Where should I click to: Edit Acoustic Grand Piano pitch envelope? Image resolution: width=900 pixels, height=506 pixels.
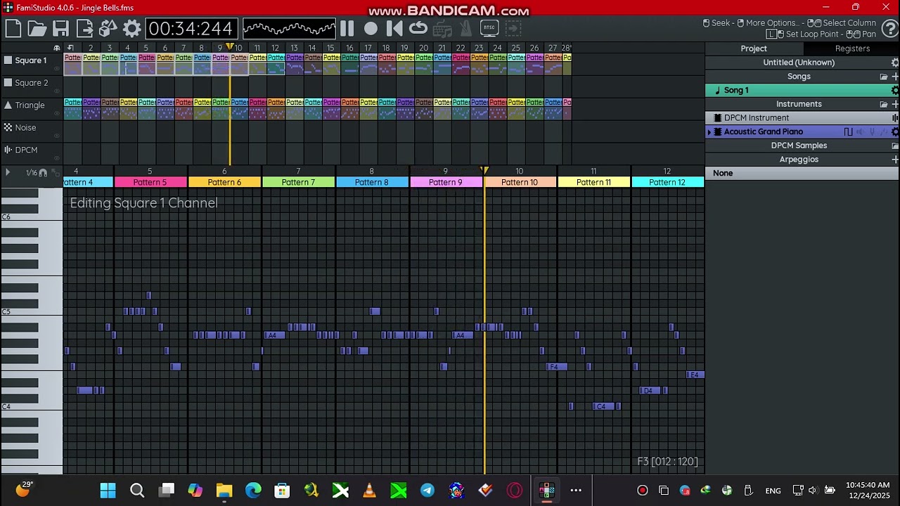tap(872, 132)
